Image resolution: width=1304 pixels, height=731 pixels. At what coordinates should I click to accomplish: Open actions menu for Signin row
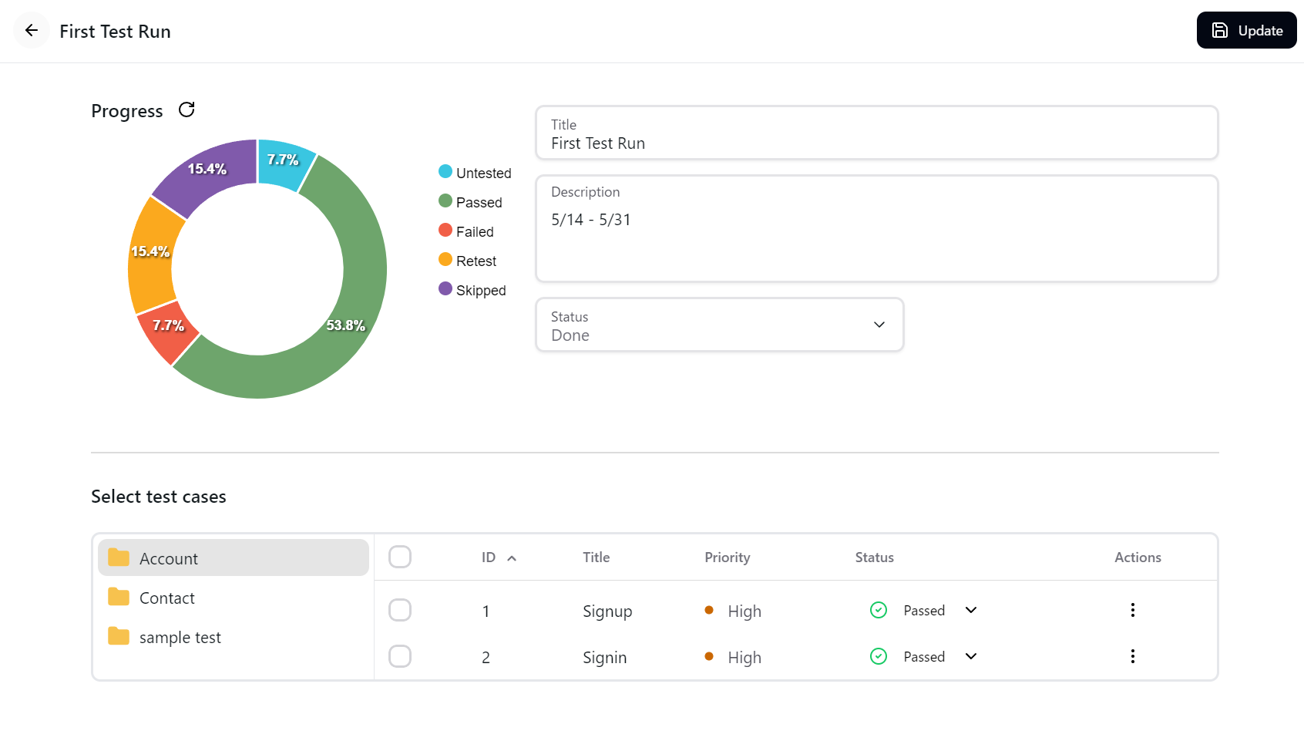[1132, 657]
